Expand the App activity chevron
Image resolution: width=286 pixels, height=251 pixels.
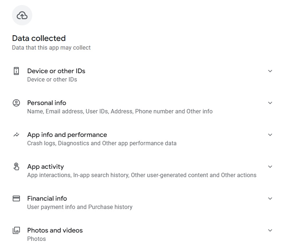[270, 167]
